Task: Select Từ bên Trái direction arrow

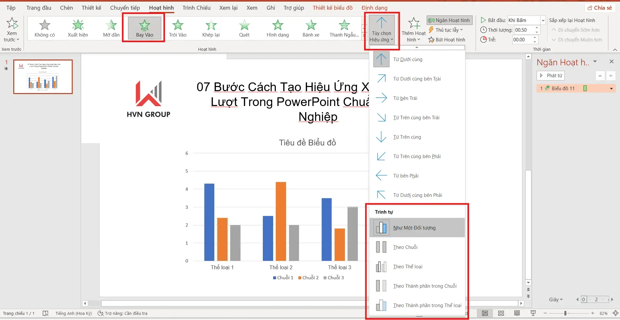Action: [x=381, y=98]
